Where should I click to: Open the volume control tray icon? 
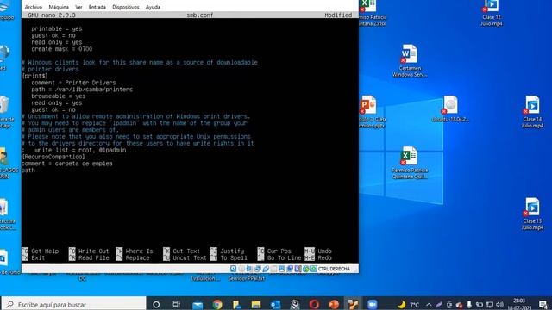pos(499,304)
